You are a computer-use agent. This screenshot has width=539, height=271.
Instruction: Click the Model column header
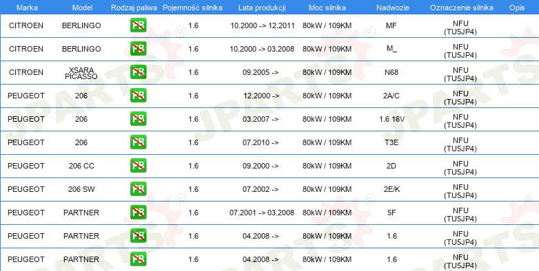click(x=83, y=8)
